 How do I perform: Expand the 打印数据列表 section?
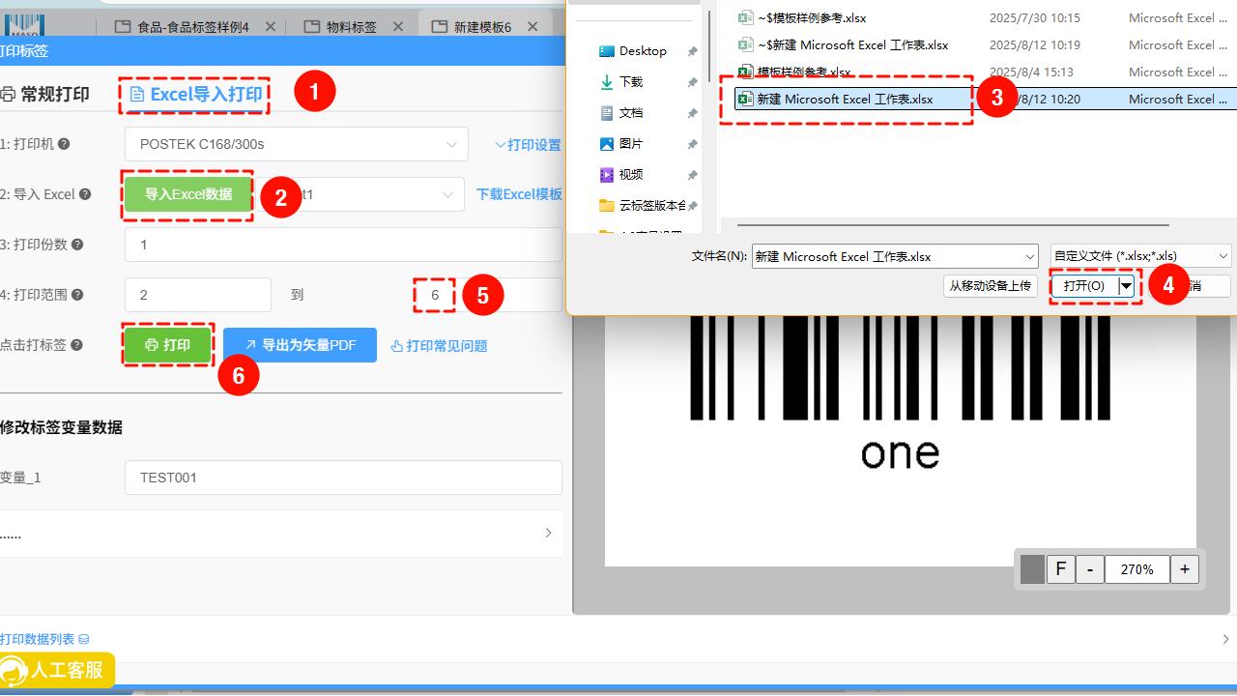point(1225,639)
